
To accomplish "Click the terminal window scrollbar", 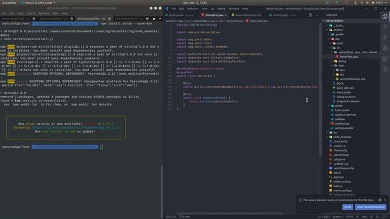I will (x=162, y=192).
